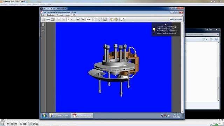Click the volume speaker tray icon
The image size is (224, 126).
169,115
